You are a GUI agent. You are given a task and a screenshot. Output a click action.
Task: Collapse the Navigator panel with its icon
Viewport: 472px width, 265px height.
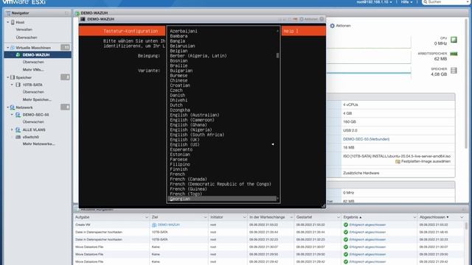tap(66, 13)
